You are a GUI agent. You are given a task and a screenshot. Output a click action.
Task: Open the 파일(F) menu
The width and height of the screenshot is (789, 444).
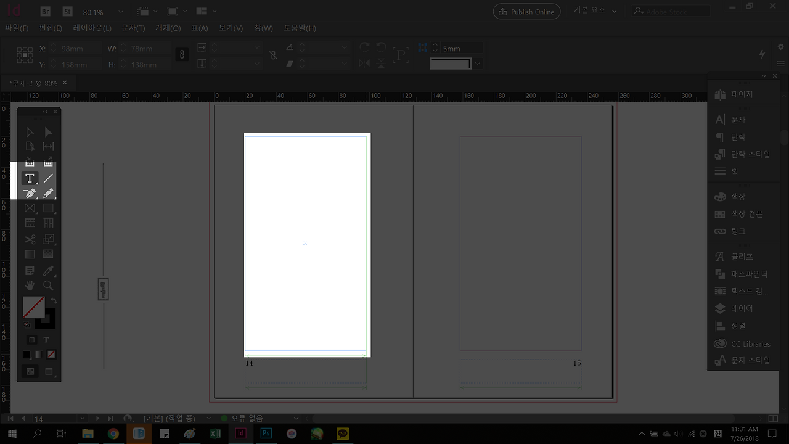coord(17,28)
